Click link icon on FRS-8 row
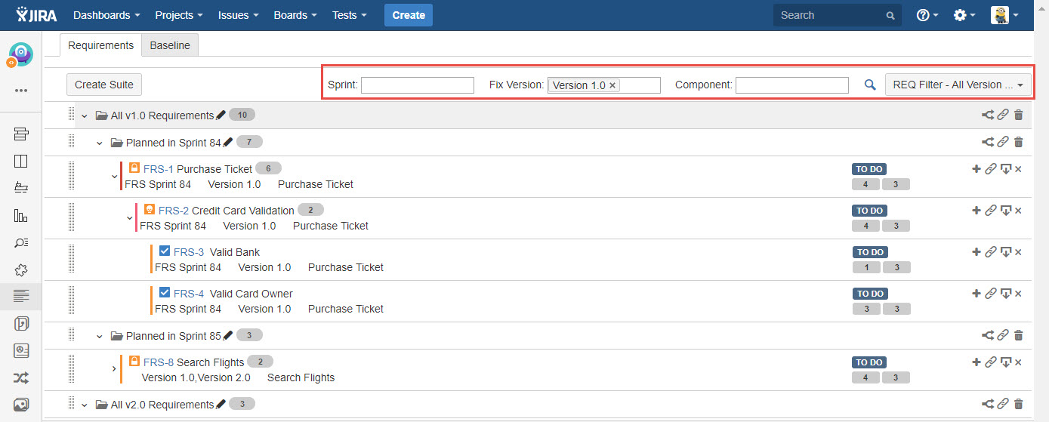 (990, 362)
